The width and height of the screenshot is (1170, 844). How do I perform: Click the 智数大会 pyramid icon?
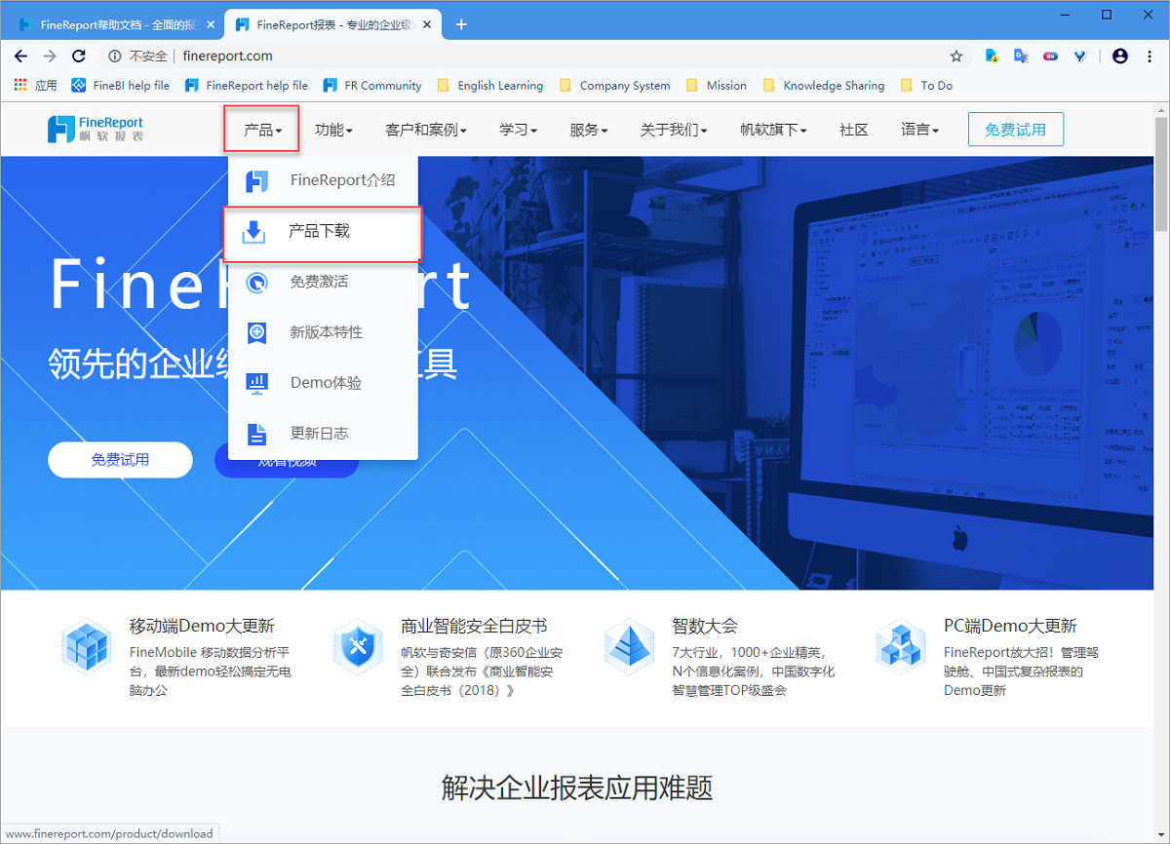(629, 644)
